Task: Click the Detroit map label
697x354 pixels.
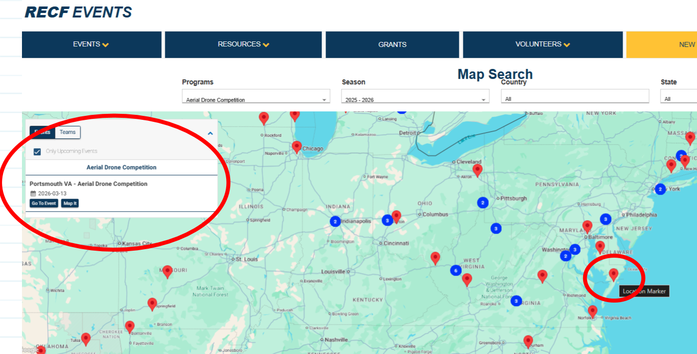Action: point(408,133)
